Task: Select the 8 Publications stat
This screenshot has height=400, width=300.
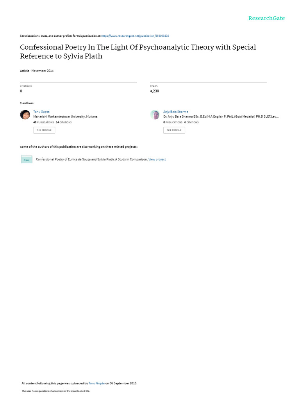Action: (173, 122)
